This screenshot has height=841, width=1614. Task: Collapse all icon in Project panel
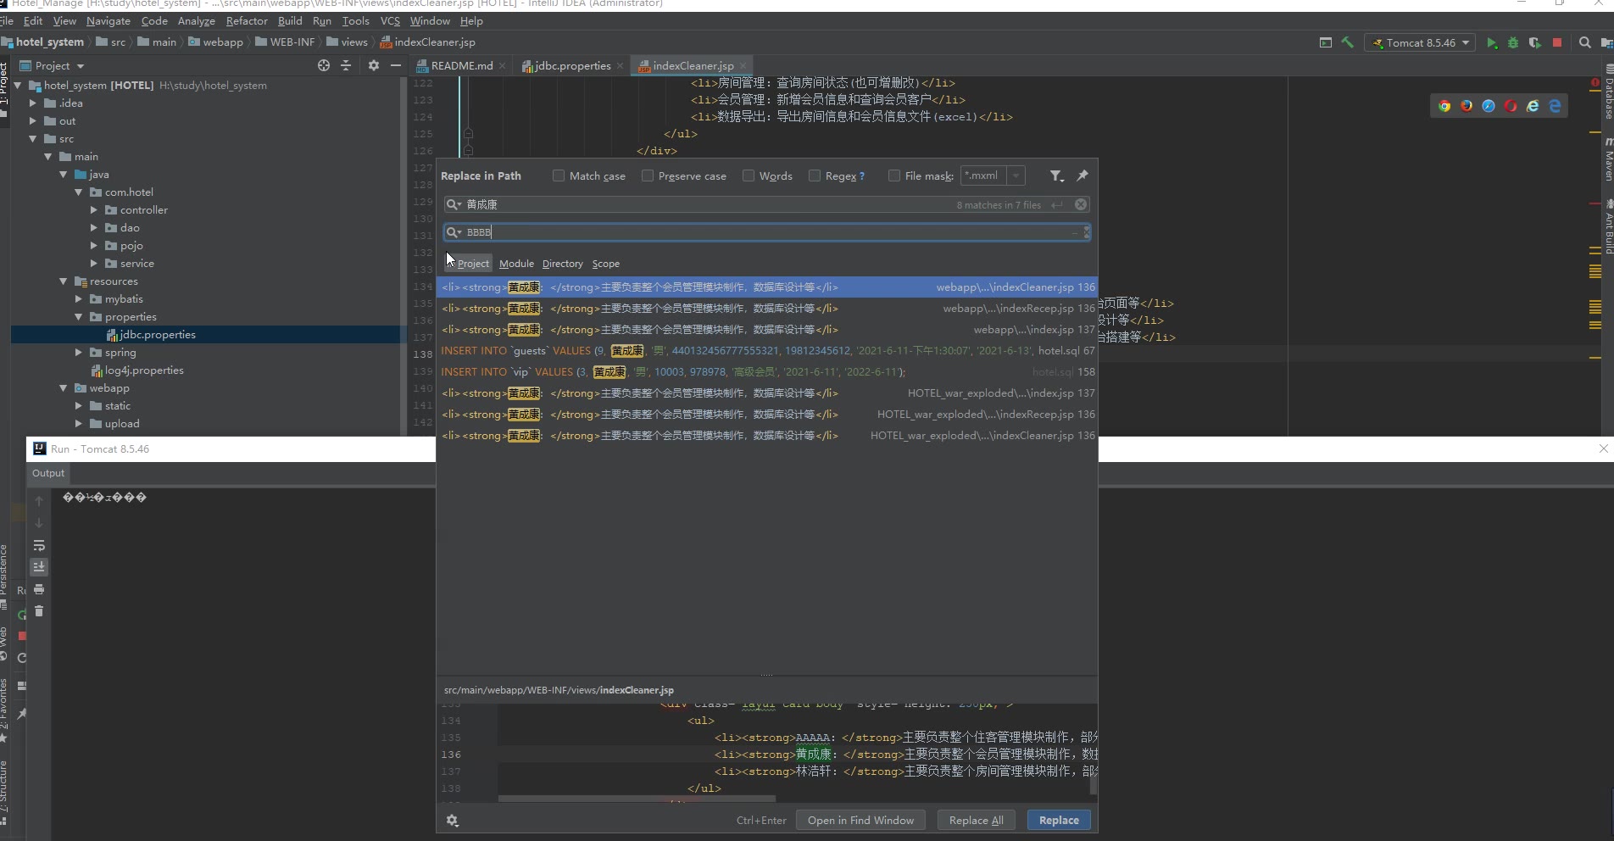pyautogui.click(x=346, y=65)
